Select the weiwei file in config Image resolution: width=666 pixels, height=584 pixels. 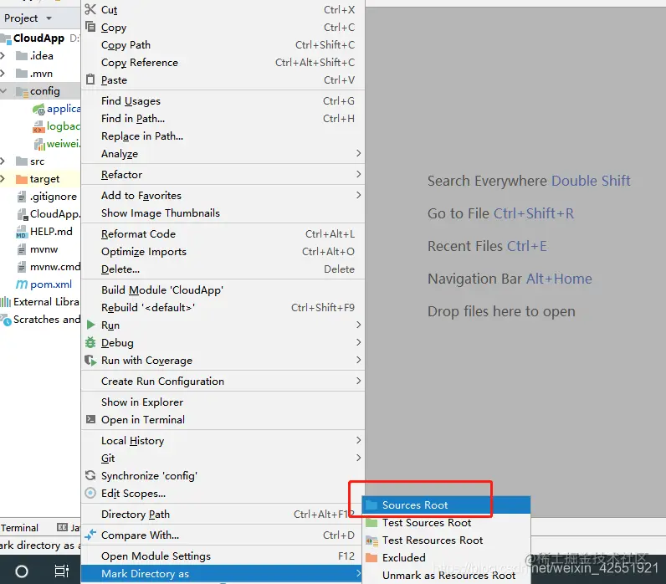[63, 144]
